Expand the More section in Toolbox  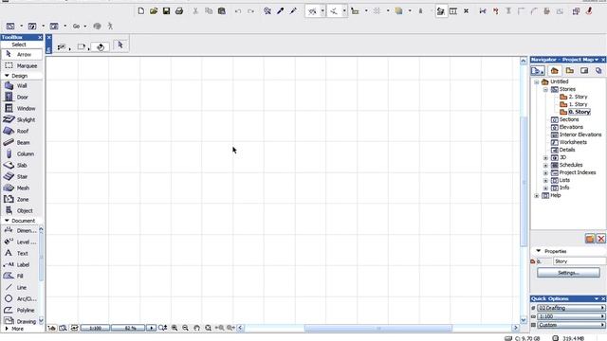coord(7,329)
